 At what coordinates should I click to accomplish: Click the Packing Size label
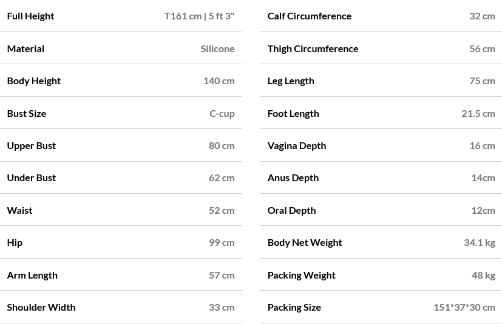coord(294,307)
